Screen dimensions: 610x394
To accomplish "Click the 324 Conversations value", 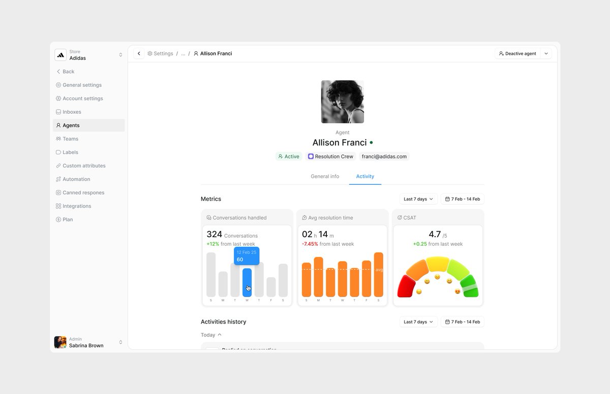I will [x=232, y=235].
